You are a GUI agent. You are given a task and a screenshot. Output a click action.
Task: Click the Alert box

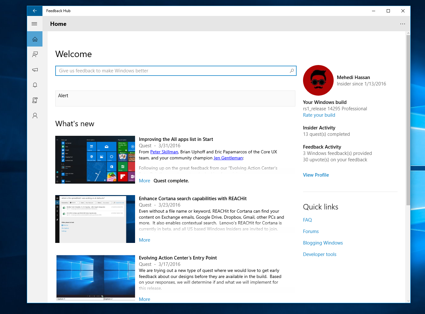point(175,99)
